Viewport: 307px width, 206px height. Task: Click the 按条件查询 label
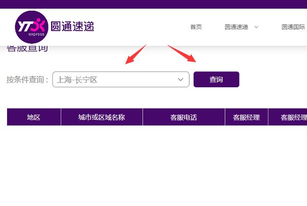28,80
